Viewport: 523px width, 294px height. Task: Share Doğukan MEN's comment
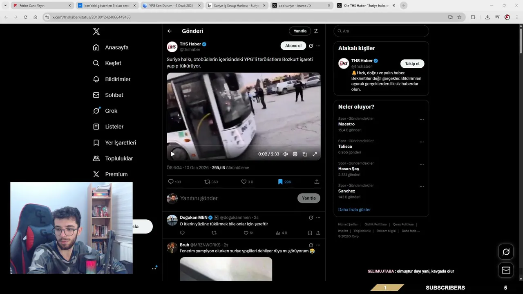(x=318, y=233)
